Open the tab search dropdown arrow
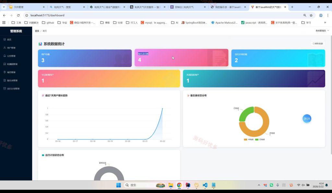This screenshot has height=193, width=332. tap(4, 7)
